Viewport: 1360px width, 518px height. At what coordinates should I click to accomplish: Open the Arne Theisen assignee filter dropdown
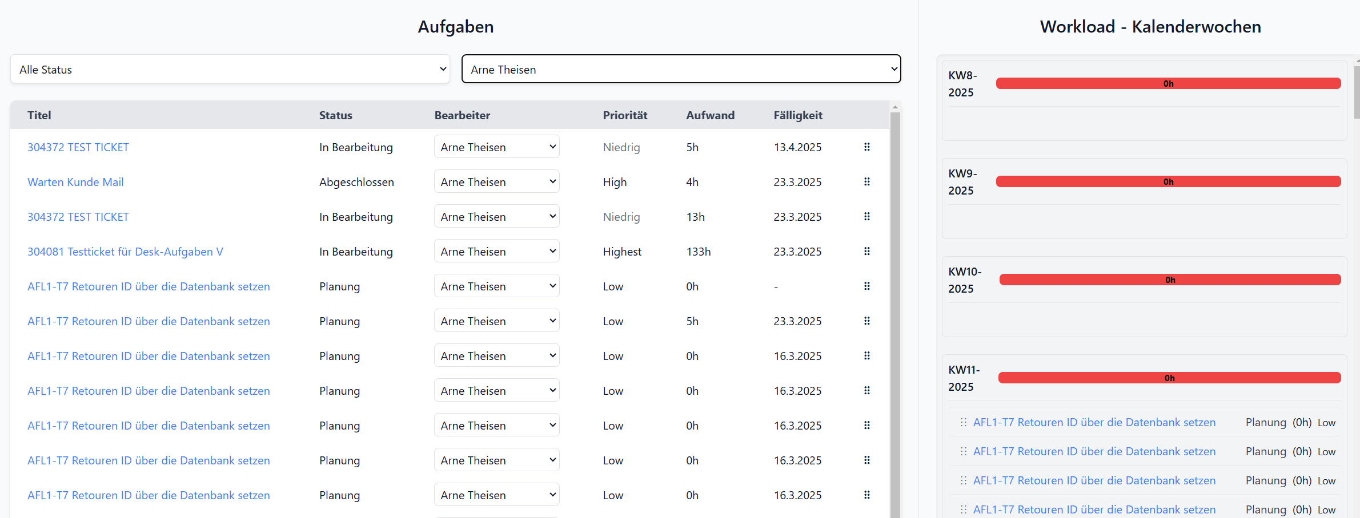tap(681, 69)
